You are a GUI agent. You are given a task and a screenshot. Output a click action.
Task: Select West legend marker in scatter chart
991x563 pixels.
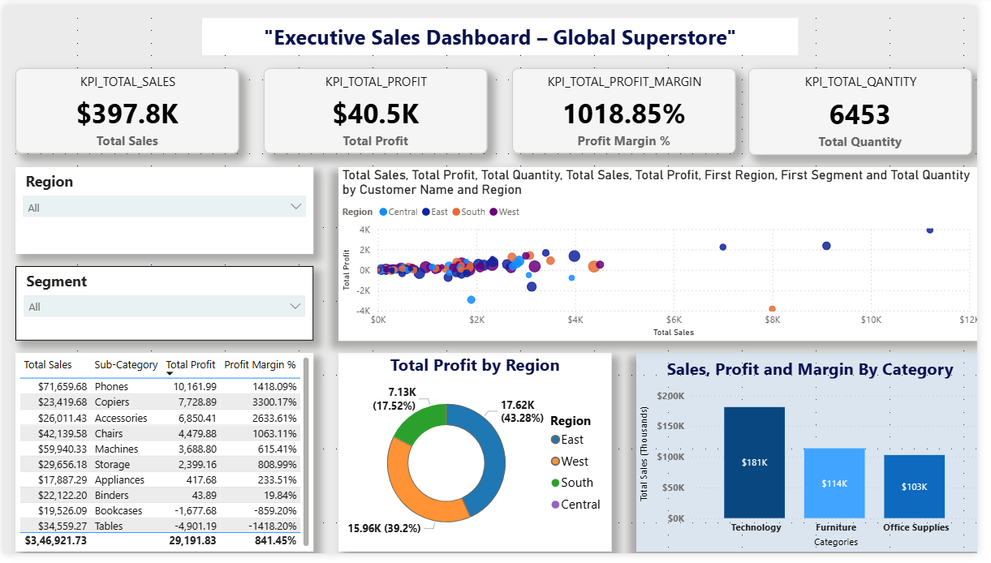point(493,212)
